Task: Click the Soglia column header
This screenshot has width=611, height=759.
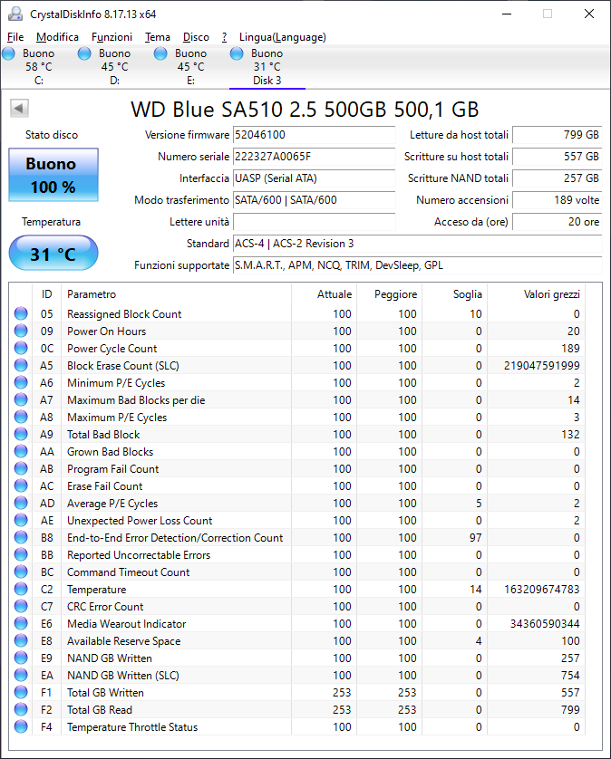Action: coord(454,294)
